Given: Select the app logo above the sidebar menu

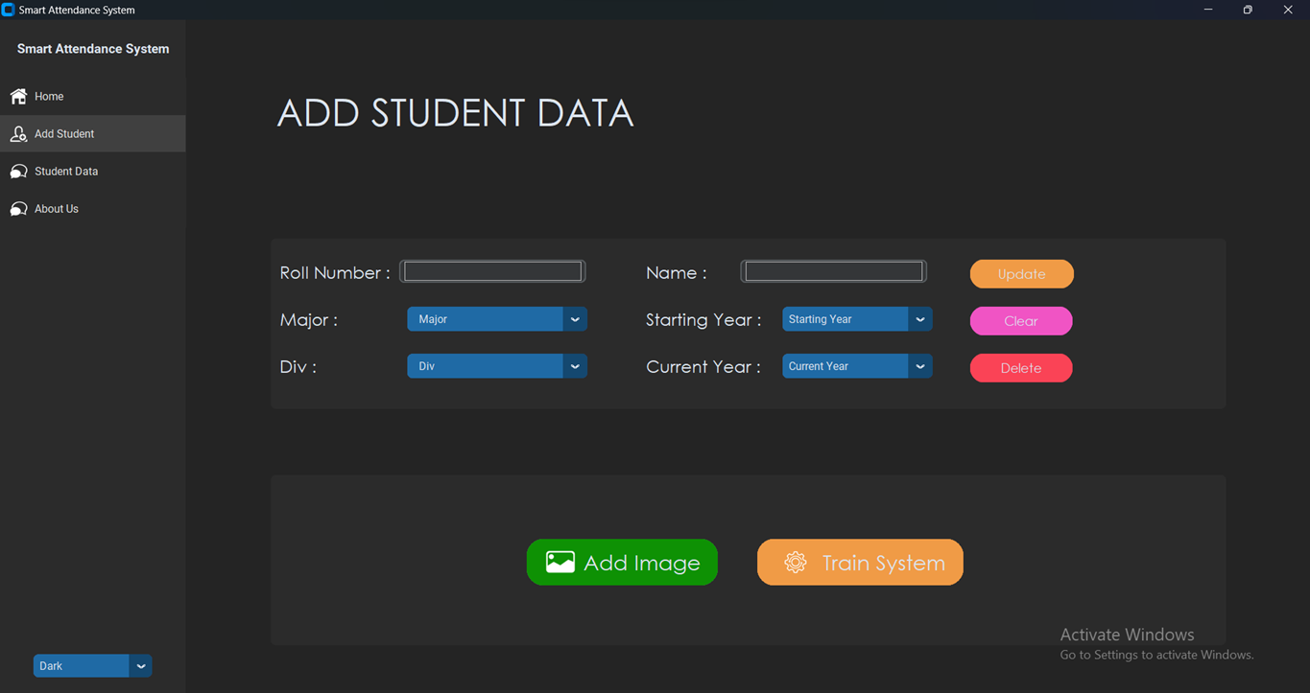Looking at the screenshot, I should coord(92,48).
